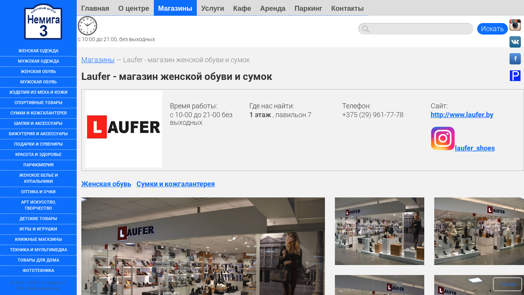Navigate to Кафе in the top menu
This screenshot has width=524, height=295.
point(242,8)
